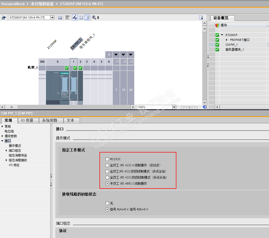Click the green check beside PROFINET接口 row

pyautogui.click(x=217, y=40)
